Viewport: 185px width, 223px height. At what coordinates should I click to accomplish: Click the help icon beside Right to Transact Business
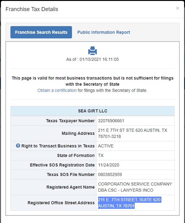pos(18,146)
